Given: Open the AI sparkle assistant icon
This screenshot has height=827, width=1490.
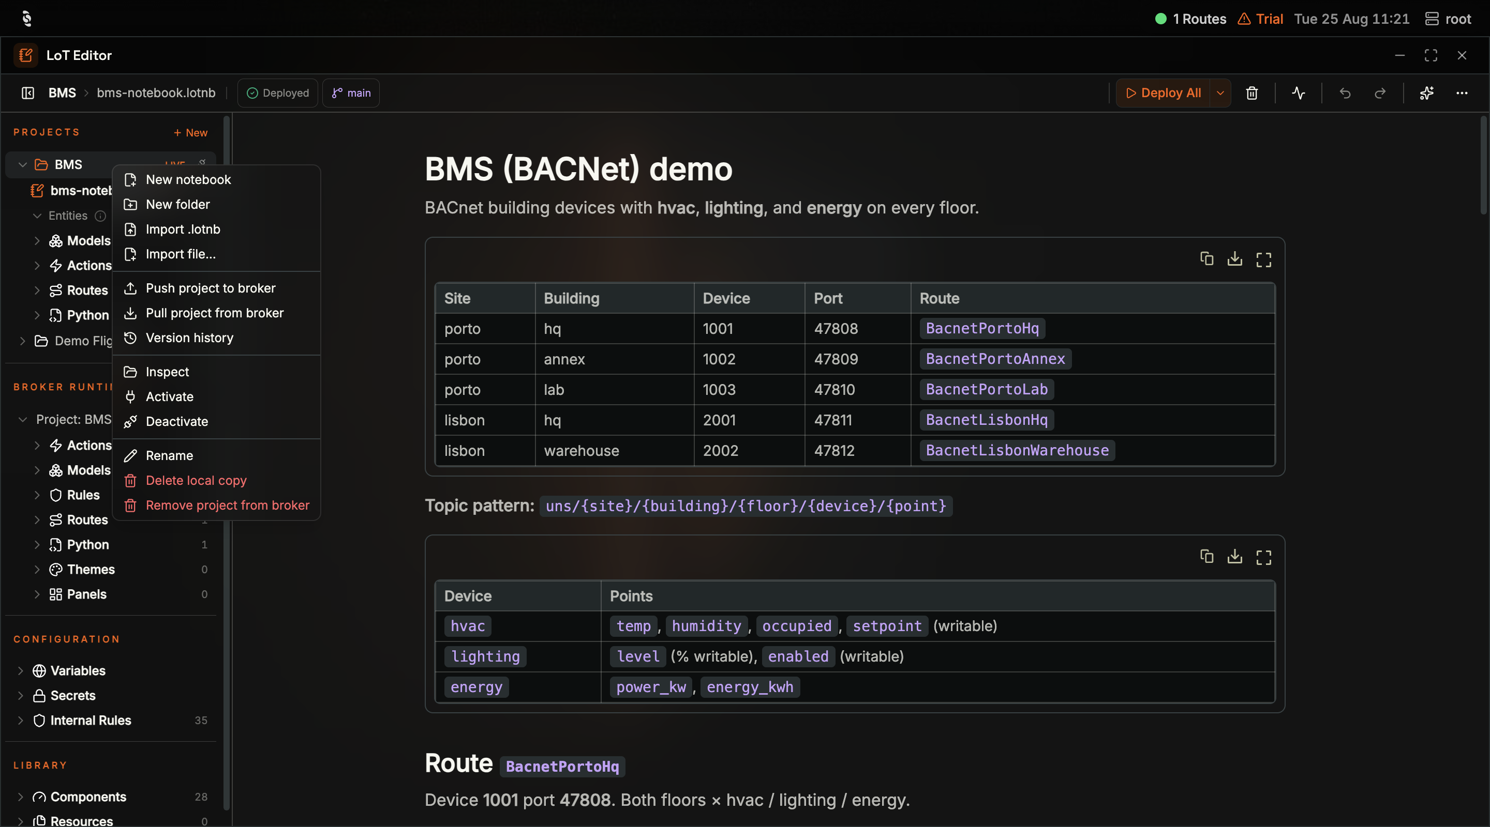Looking at the screenshot, I should pos(1427,93).
